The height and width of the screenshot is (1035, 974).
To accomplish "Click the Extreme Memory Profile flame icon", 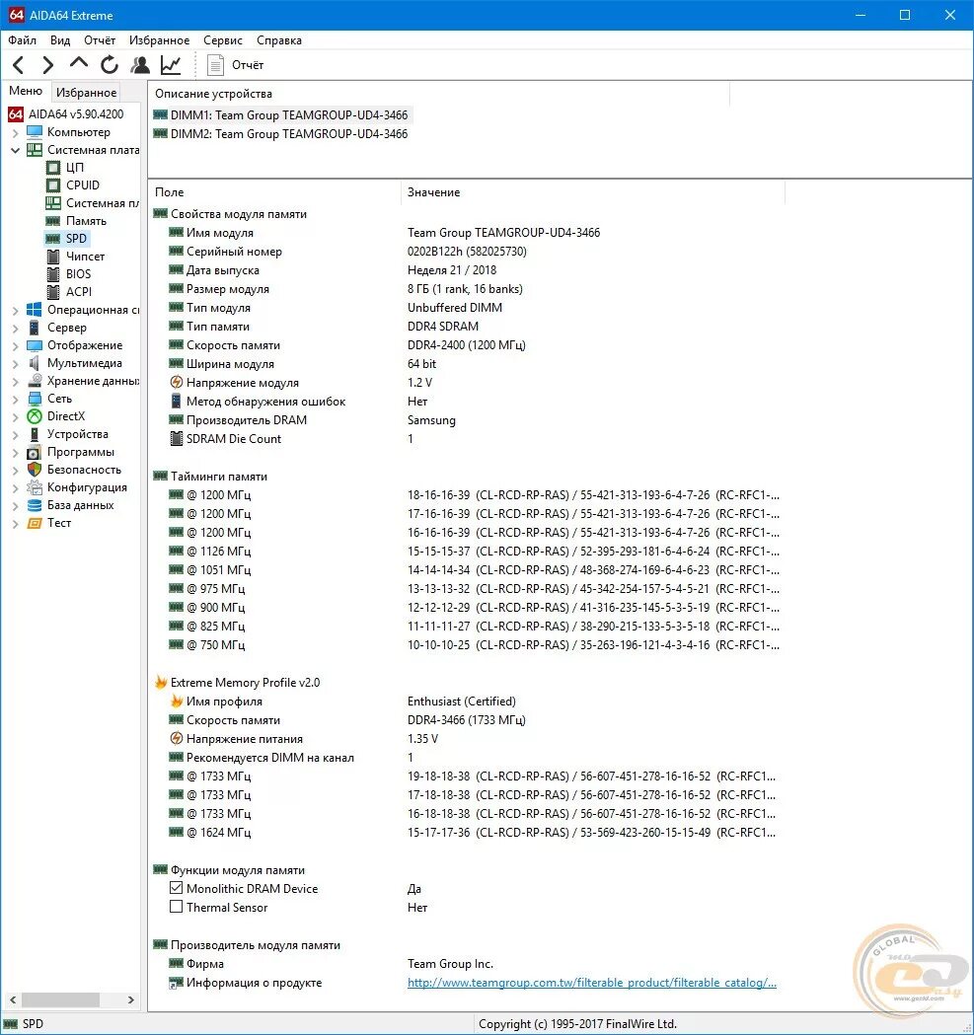I will tap(161, 683).
